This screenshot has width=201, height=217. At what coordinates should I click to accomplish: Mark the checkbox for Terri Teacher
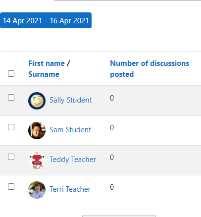tap(11, 187)
